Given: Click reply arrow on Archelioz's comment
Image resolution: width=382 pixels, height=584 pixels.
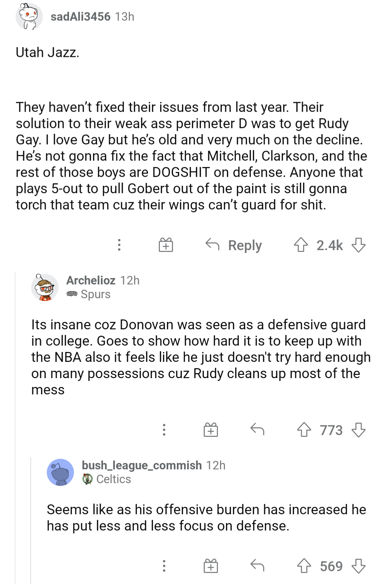Looking at the screenshot, I should [257, 429].
